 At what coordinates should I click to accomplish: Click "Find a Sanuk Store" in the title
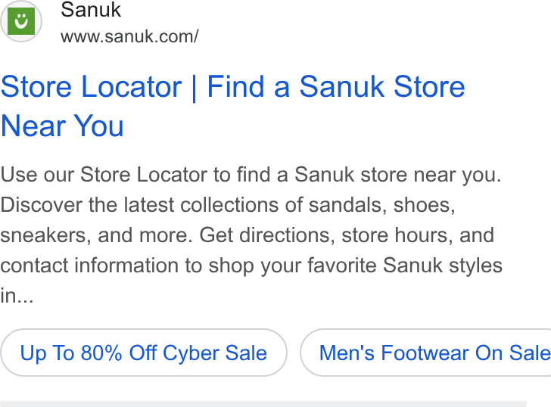(336, 87)
